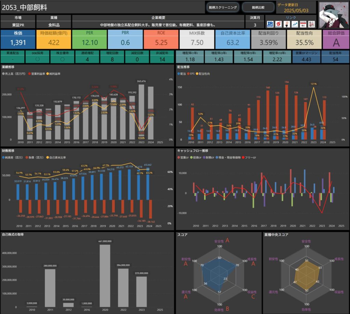
Task: Toggle the 営業利益率 legend red marker
Action: point(30,74)
